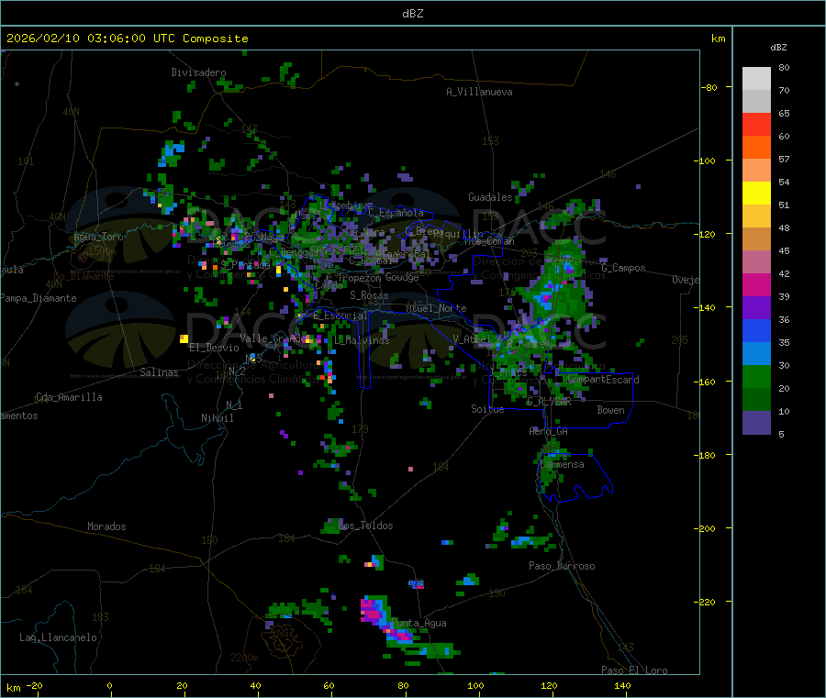Select the 'Goudge' label
Screen dimensions: 826x698
coord(402,277)
